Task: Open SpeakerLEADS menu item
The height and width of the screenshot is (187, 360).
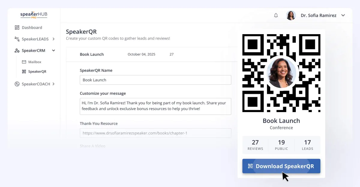Action: (35, 39)
